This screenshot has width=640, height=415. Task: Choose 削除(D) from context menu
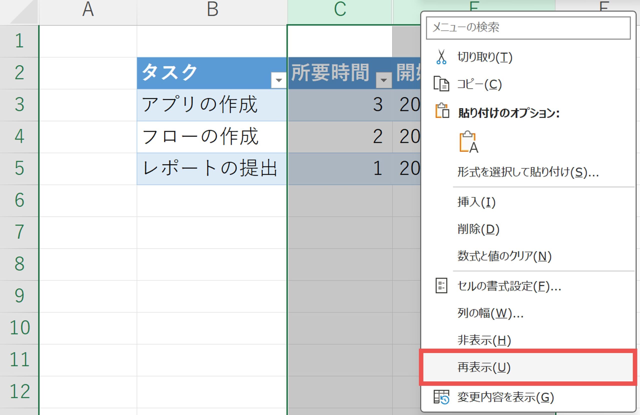478,229
